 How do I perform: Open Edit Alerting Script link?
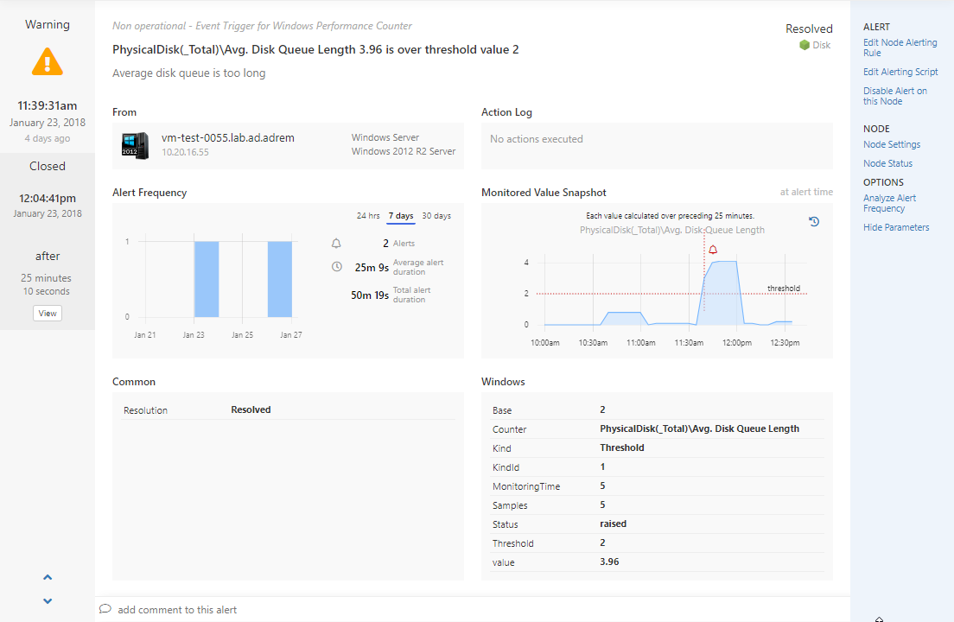[x=900, y=72]
